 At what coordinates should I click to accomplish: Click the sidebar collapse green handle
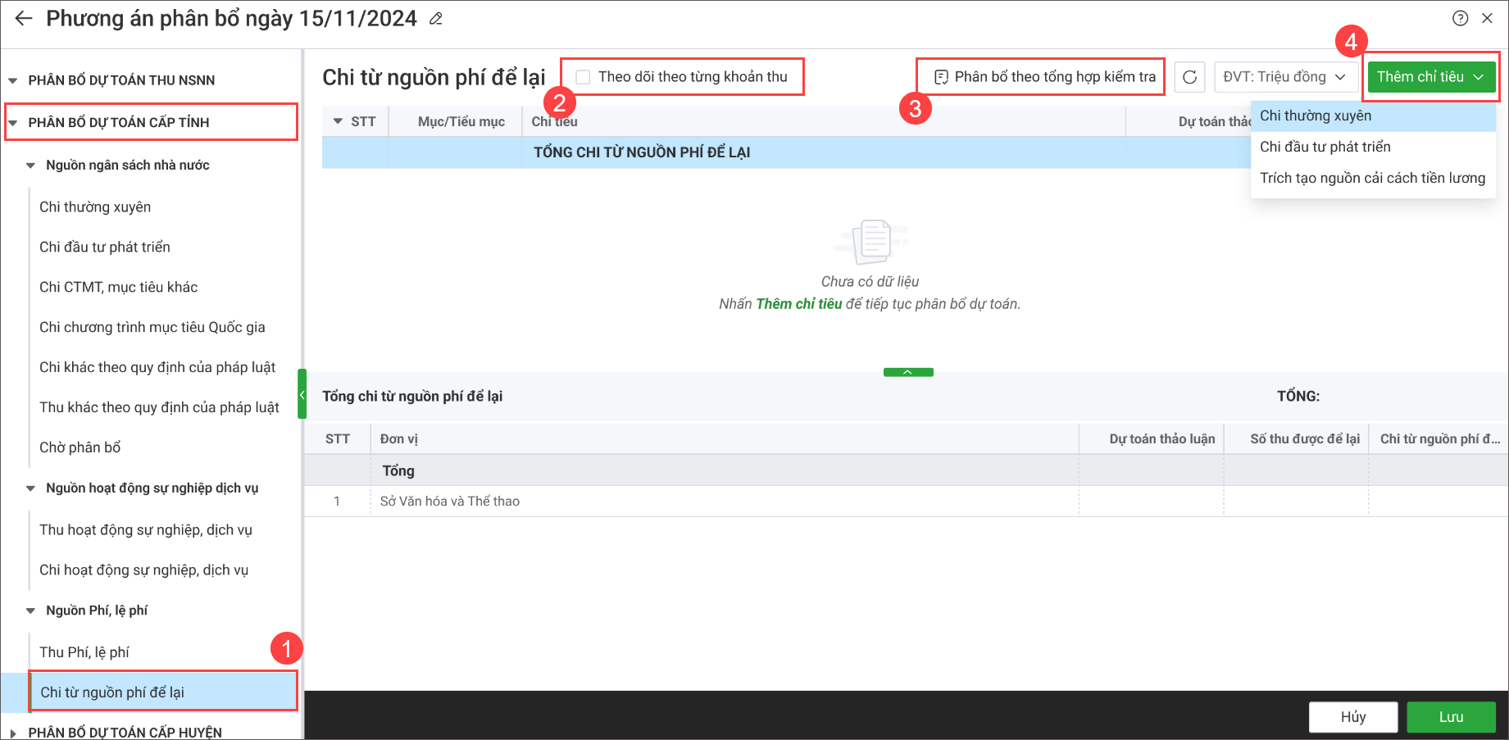pos(302,394)
